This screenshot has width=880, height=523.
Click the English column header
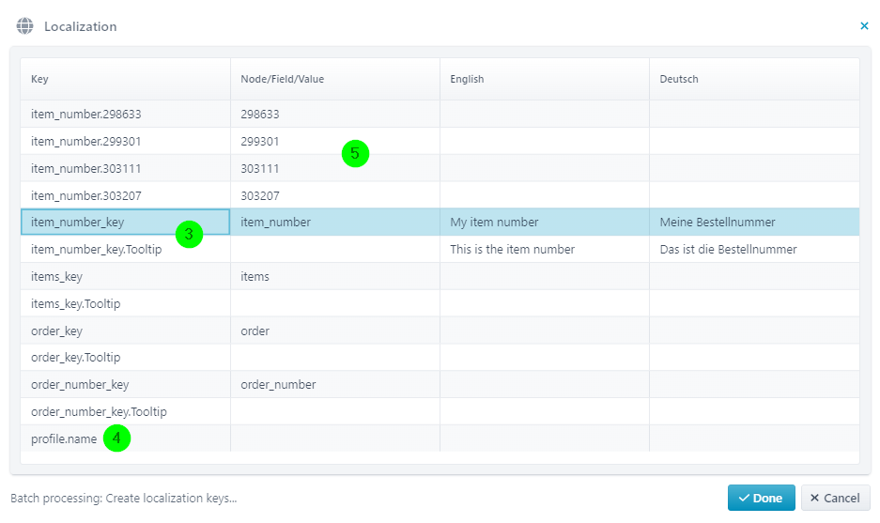click(x=467, y=79)
